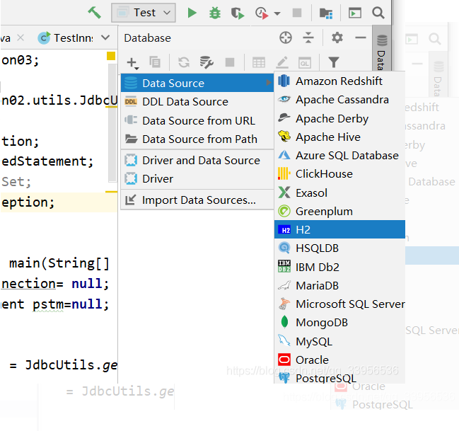Screen dimensions: 459x431
Task: Choose Microsoft SQL Server data source
Action: pyautogui.click(x=350, y=304)
